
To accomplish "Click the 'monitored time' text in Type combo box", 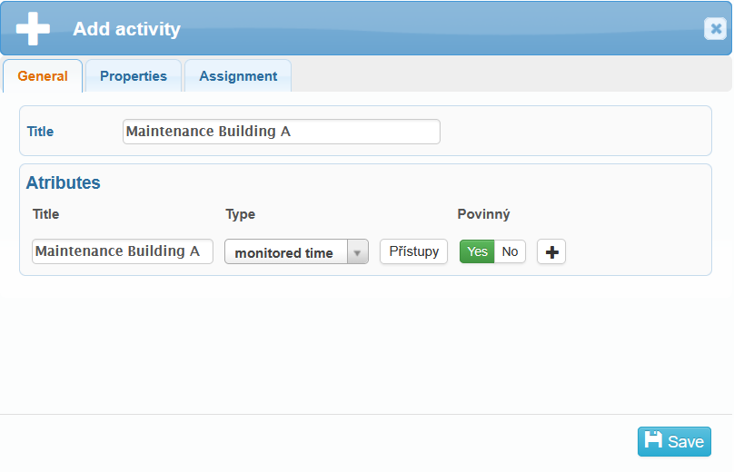I will click(x=284, y=253).
